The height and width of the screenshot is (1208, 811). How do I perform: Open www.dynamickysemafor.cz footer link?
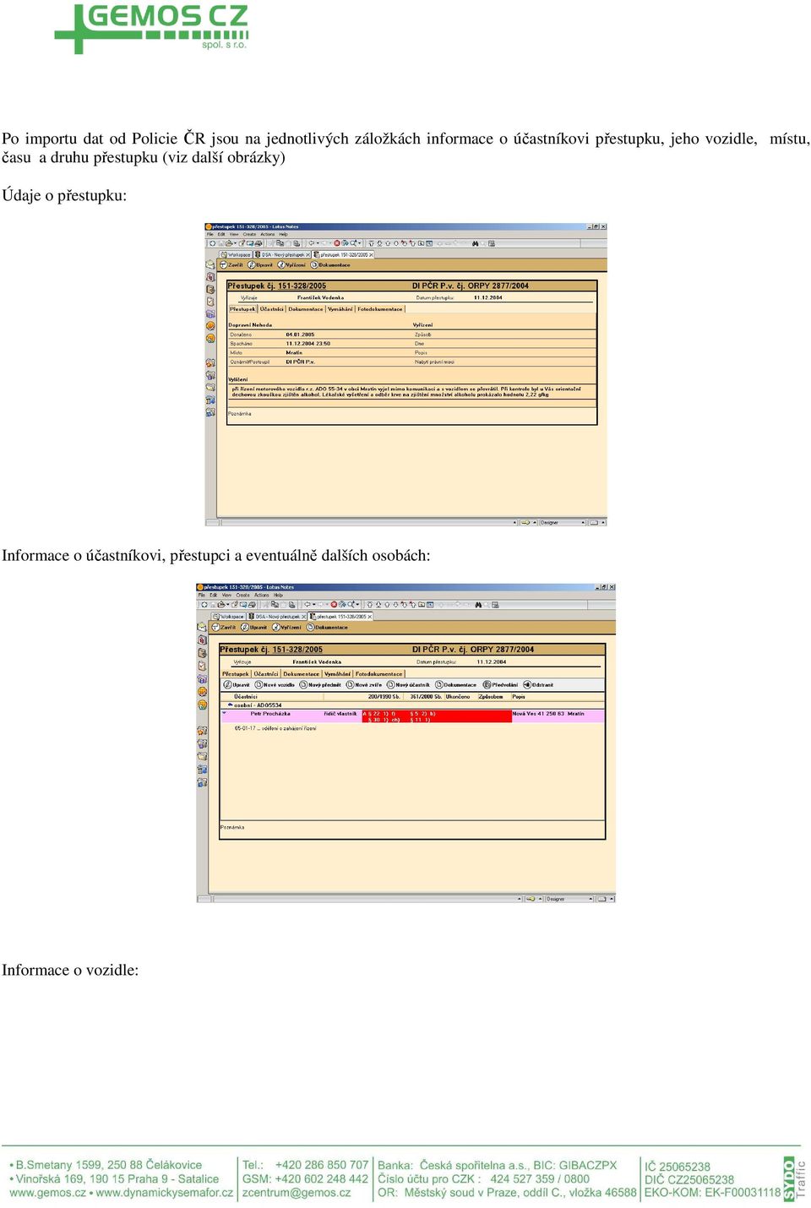(165, 1193)
